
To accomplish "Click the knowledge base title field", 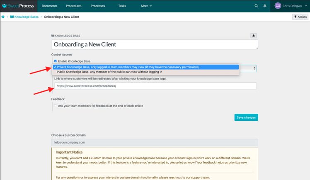I will [x=154, y=44].
